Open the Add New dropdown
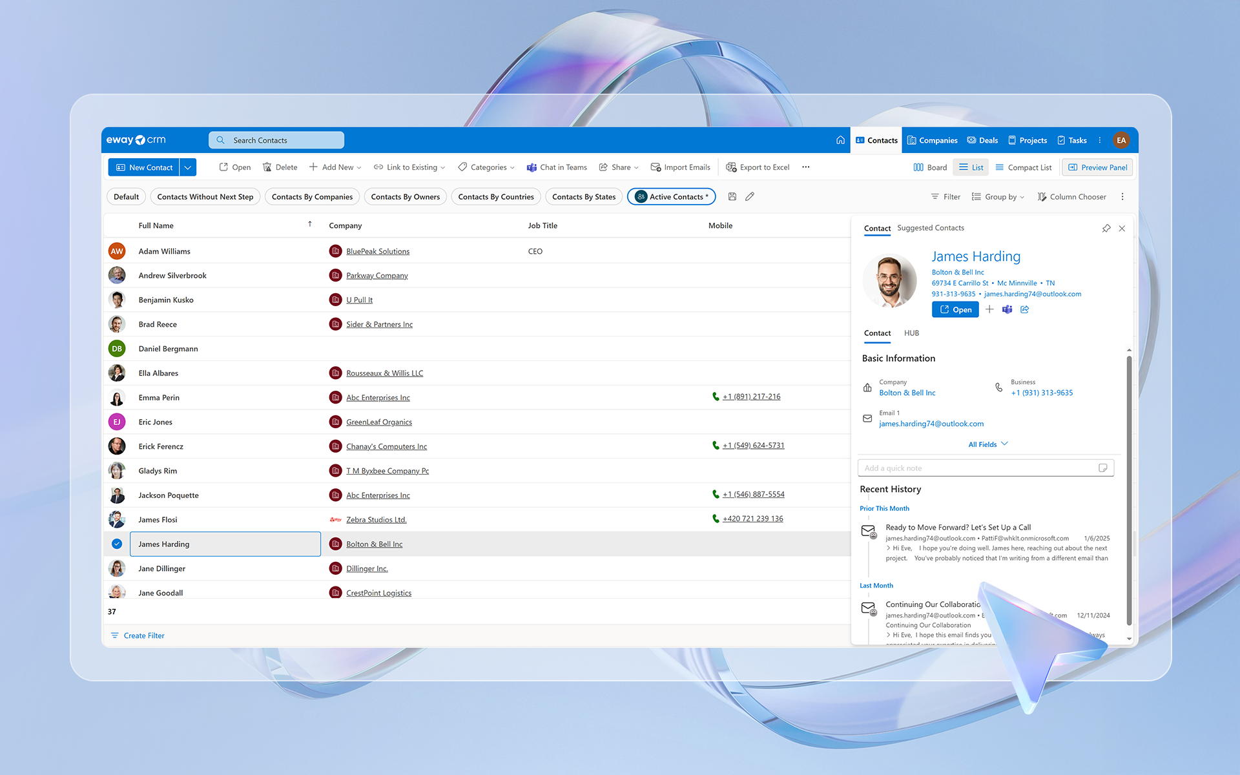The image size is (1240, 775). click(335, 167)
